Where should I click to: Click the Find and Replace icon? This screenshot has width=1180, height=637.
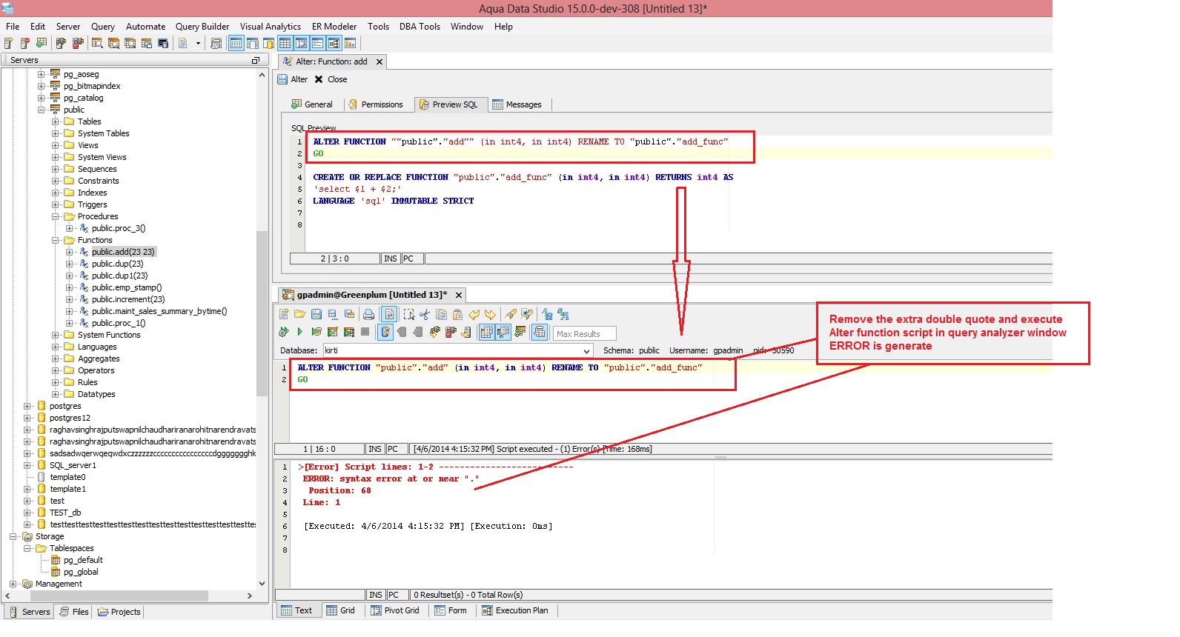click(527, 314)
